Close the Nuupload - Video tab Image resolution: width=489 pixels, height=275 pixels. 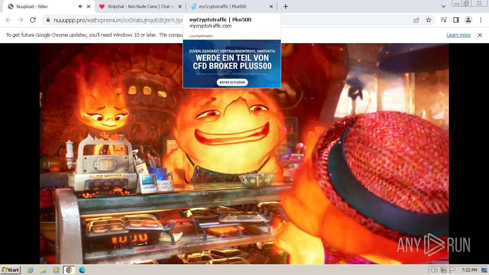pos(89,6)
